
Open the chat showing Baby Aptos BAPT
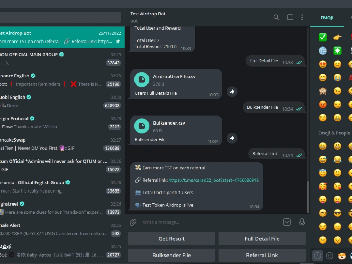click(62, 250)
